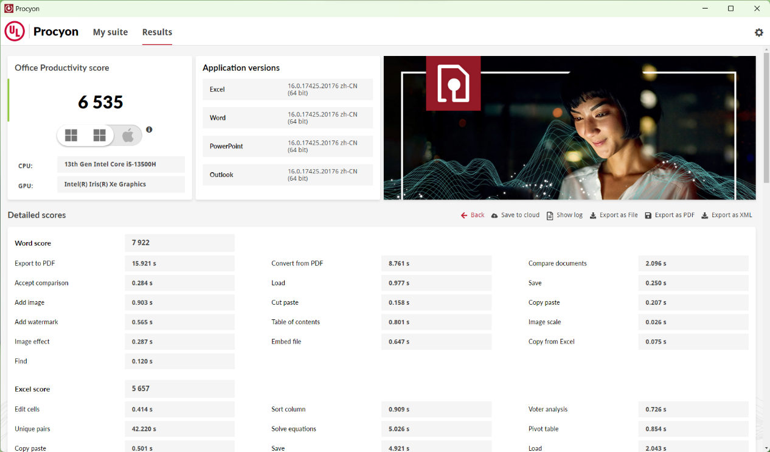Click the red document icon on banner
This screenshot has width=770, height=452.
click(x=453, y=83)
